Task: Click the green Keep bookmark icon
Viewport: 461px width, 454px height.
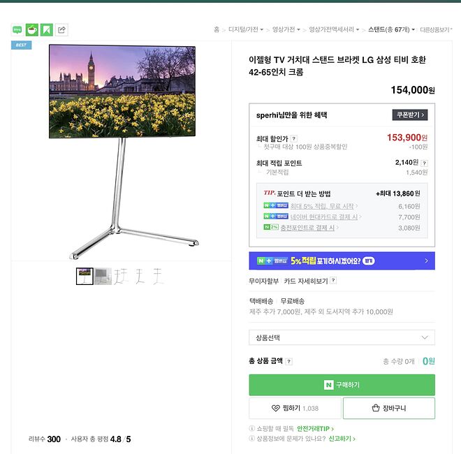Action: 47,29
